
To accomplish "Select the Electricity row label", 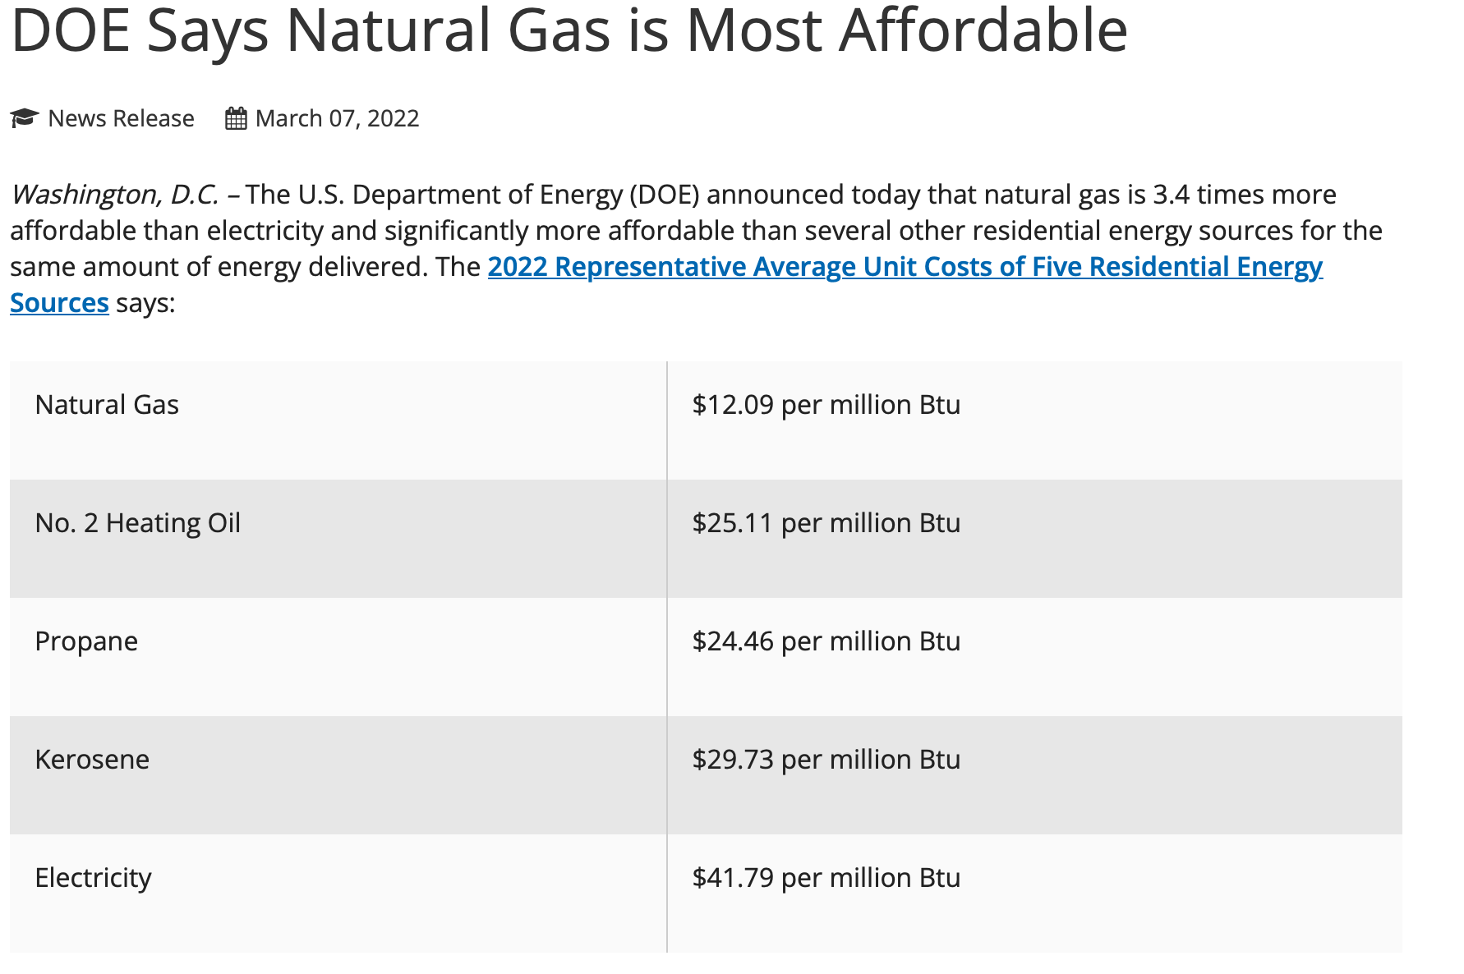I will click(x=93, y=878).
